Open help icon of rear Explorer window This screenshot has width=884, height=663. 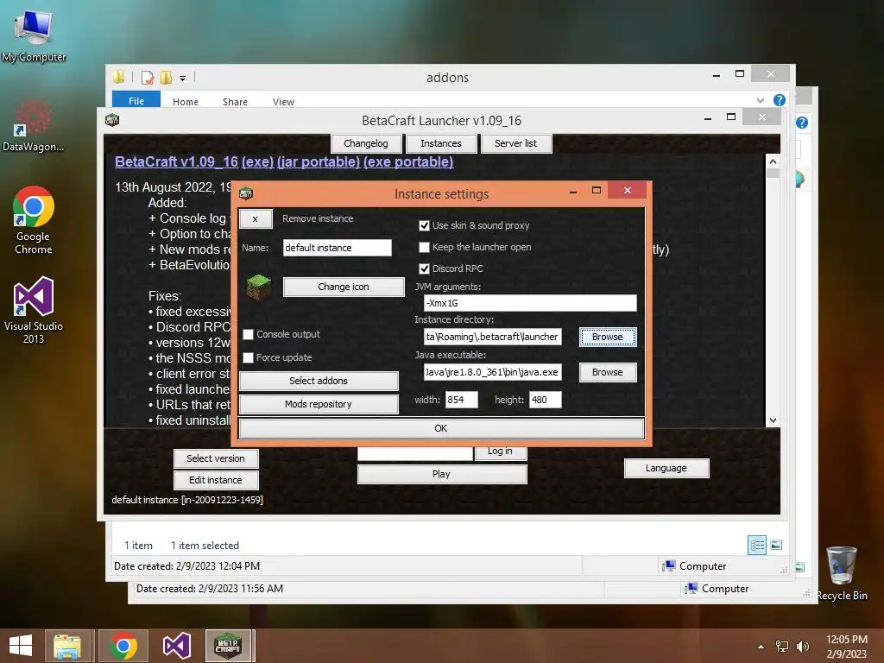(802, 123)
